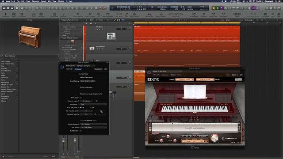
Task: Click the yellow tuner button right of LCD
Action: click(214, 8)
